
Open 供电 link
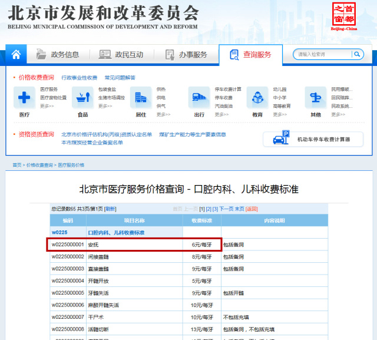tap(161, 98)
